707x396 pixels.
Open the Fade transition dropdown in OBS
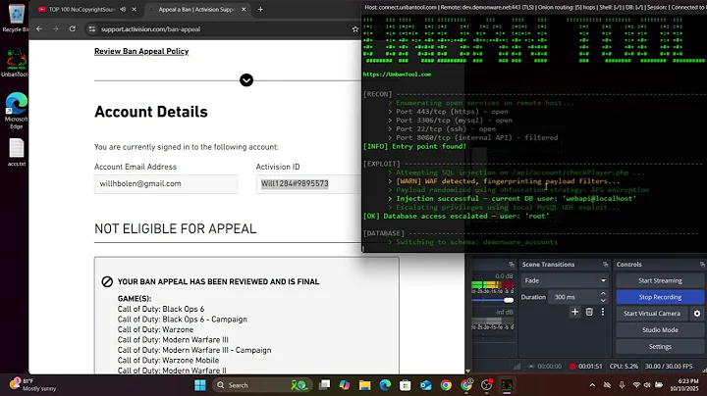[x=565, y=280]
